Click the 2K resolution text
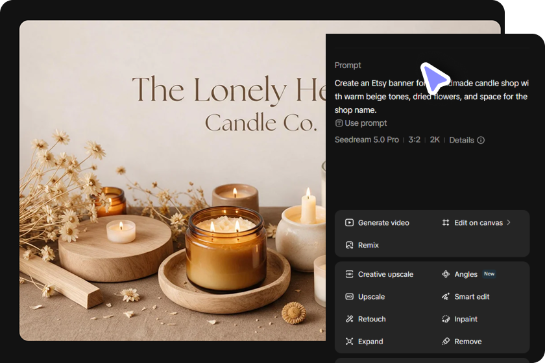Viewport: 545px width, 363px height. point(435,139)
